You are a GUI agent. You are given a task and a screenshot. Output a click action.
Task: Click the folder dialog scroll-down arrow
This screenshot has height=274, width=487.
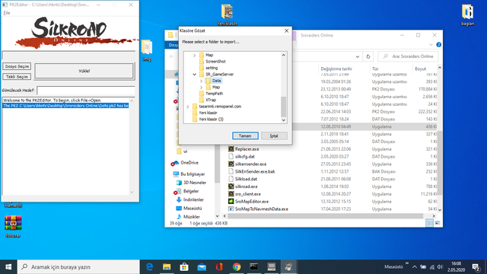(283, 120)
